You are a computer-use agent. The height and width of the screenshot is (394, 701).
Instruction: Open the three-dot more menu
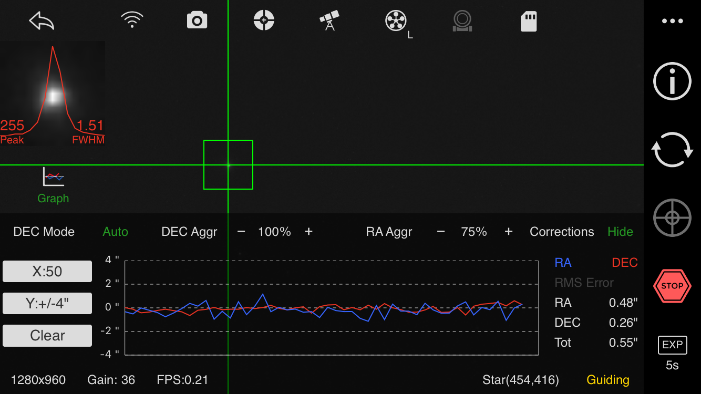coord(672,21)
